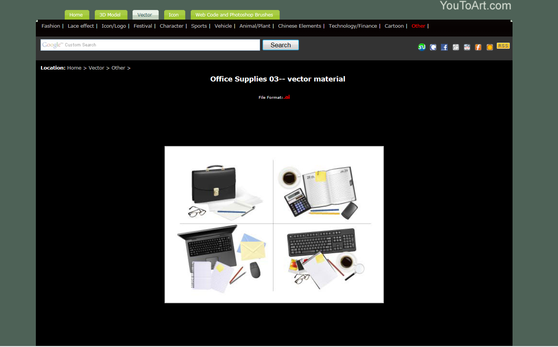The width and height of the screenshot is (558, 347).
Task: Browse the Vehicle category
Action: [223, 26]
